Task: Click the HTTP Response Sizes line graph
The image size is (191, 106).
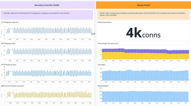Action: point(49,73)
